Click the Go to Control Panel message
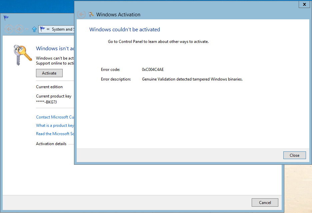This screenshot has width=312, height=213. (158, 42)
